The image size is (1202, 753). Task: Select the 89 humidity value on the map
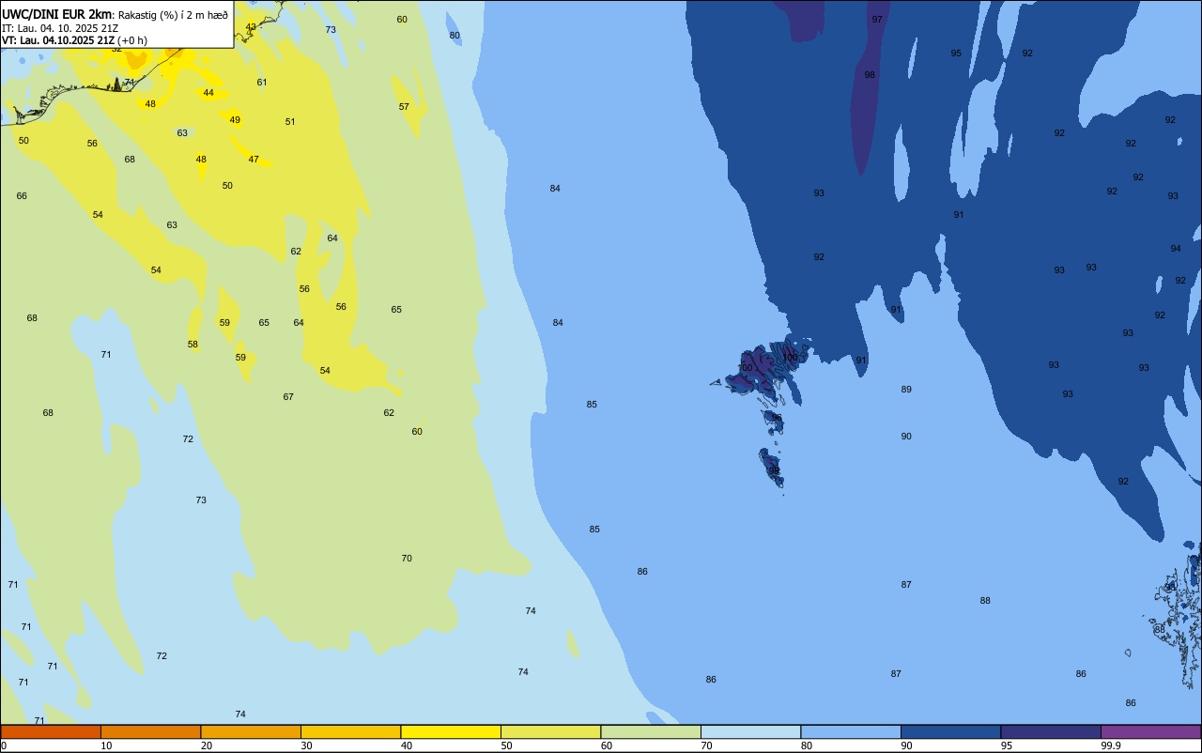(x=906, y=390)
